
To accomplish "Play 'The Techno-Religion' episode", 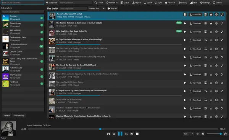I will 185,24.
